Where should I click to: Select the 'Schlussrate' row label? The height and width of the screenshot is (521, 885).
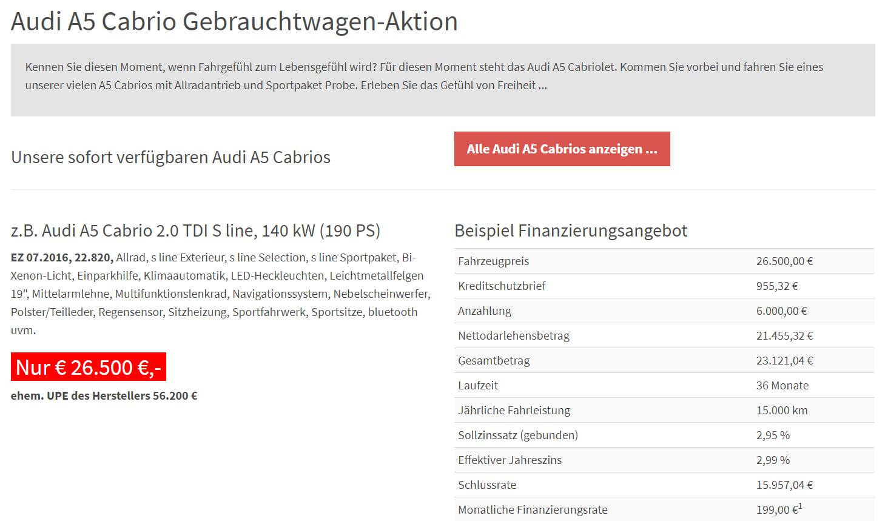tap(487, 485)
